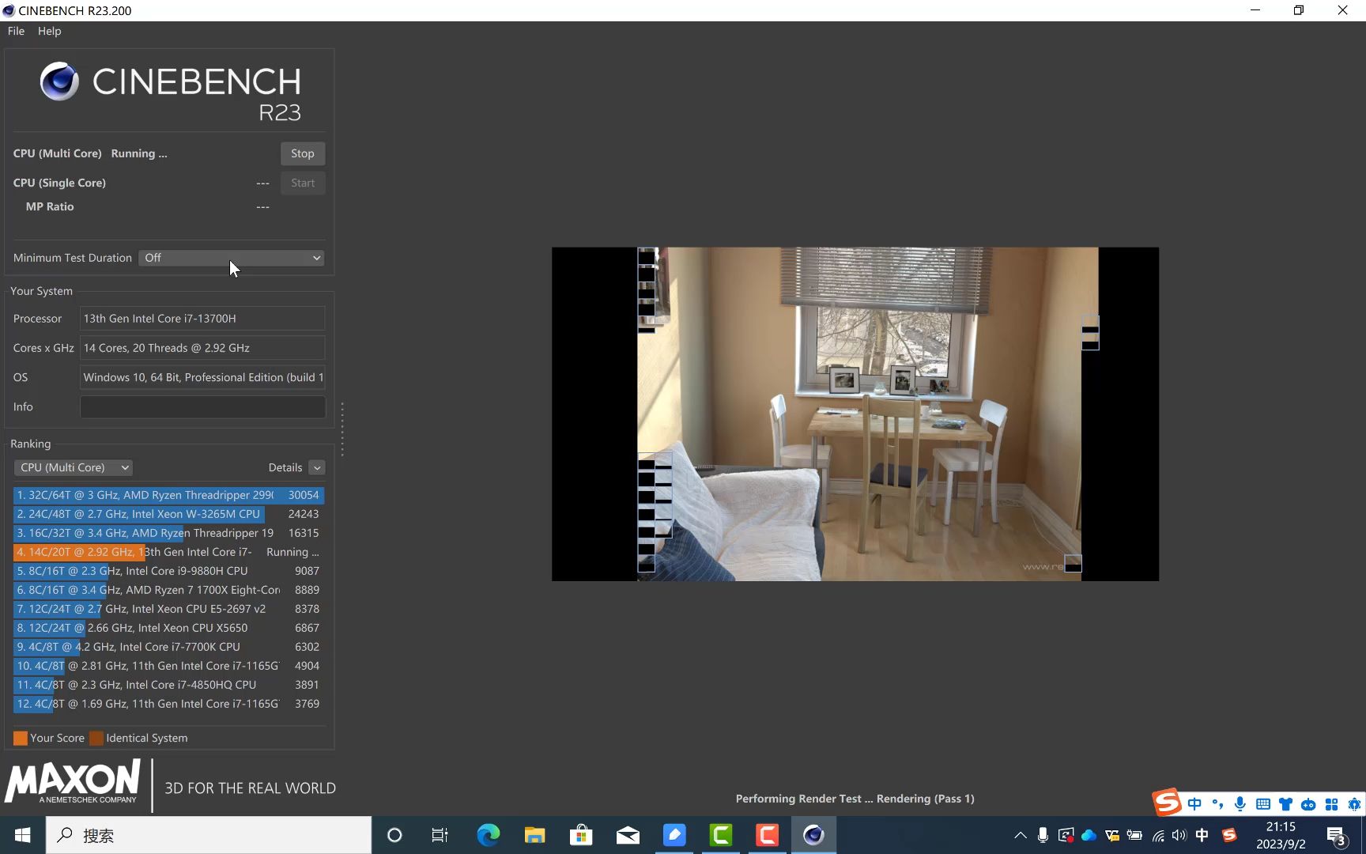
Task: Click the brown Identical System legend swatch
Action: point(96,738)
